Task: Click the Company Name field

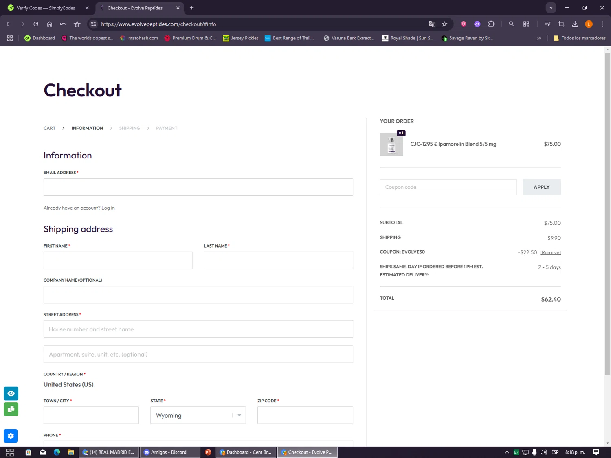Action: pyautogui.click(x=198, y=295)
